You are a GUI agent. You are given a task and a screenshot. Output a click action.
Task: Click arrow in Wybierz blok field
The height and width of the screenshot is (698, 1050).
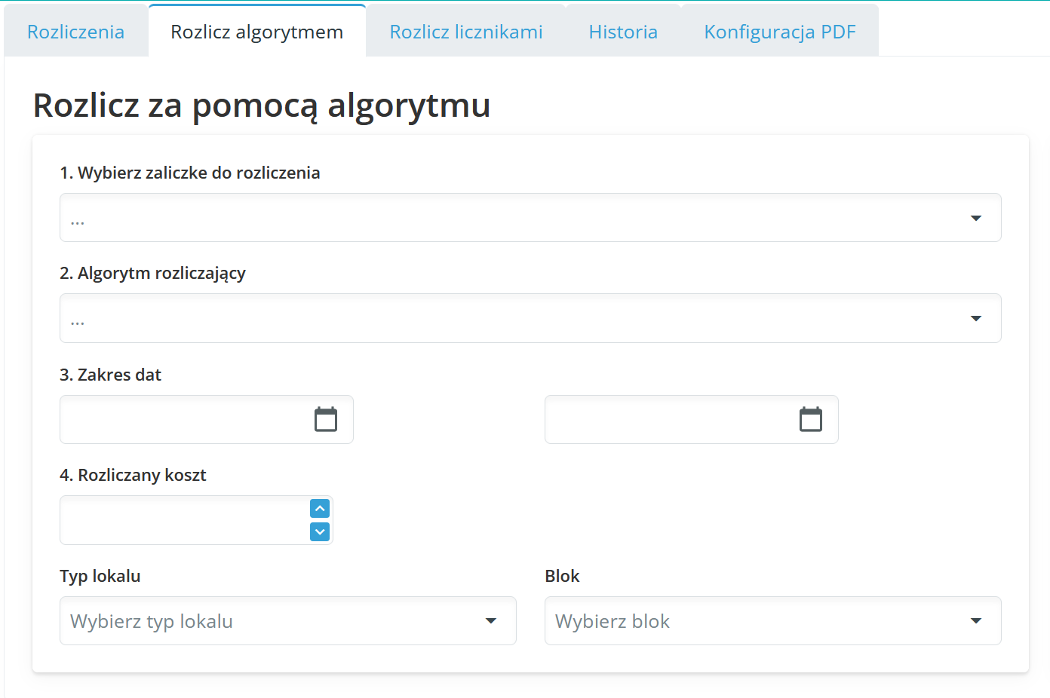[975, 621]
